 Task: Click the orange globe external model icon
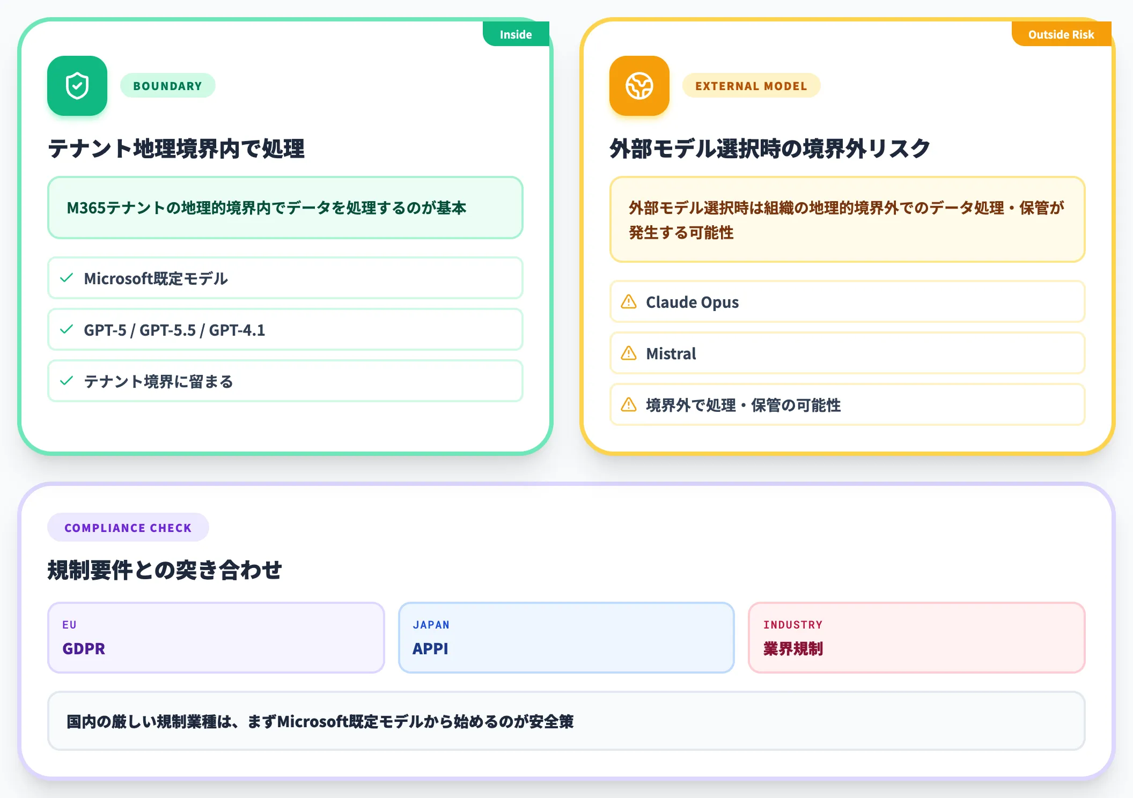[639, 86]
